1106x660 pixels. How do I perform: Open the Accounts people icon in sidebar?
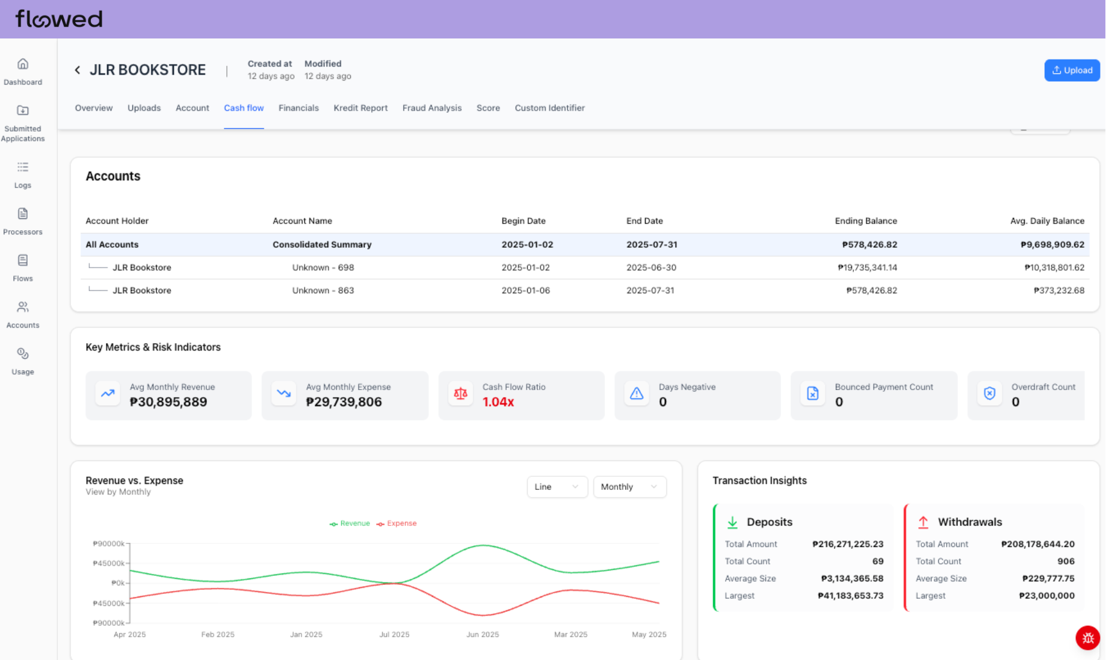(23, 308)
